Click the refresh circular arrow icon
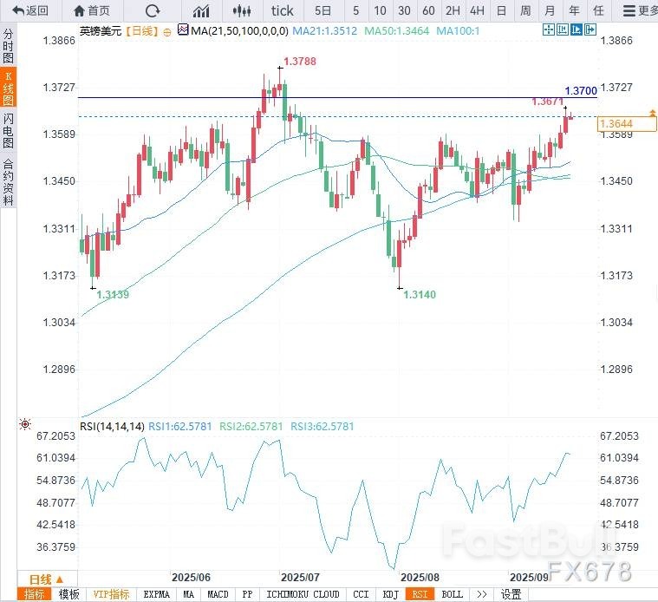The width and height of the screenshot is (658, 602). pos(153,11)
